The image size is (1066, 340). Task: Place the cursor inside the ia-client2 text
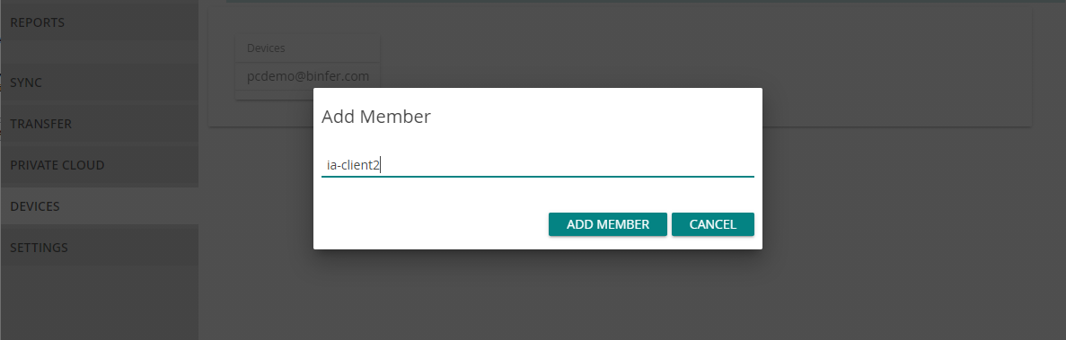click(x=352, y=165)
